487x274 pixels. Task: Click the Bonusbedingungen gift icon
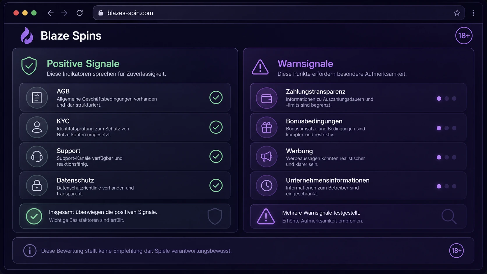[x=267, y=128]
